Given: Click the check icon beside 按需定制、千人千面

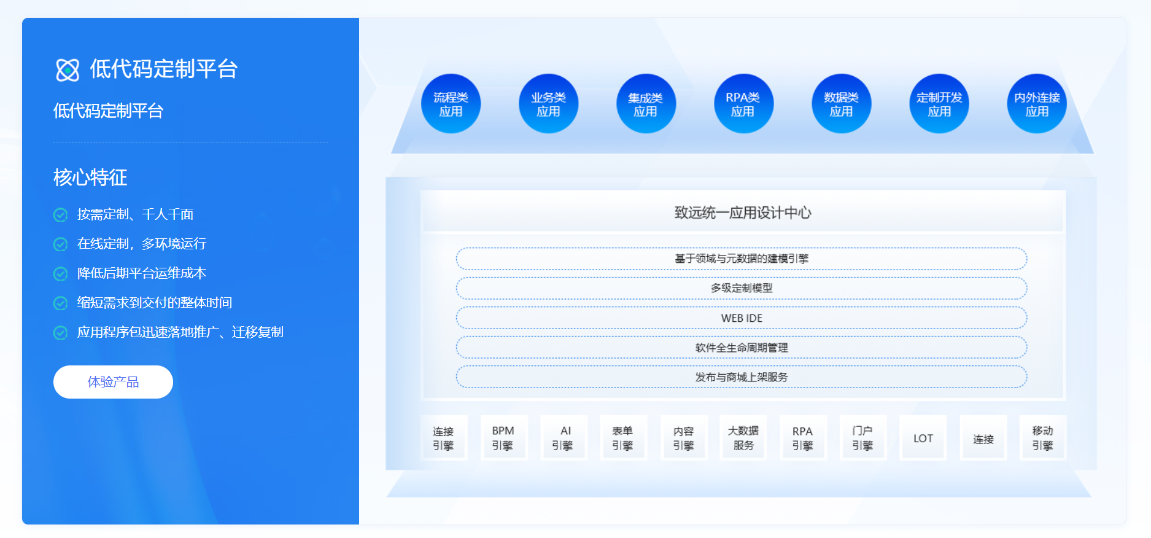Looking at the screenshot, I should click(x=60, y=214).
